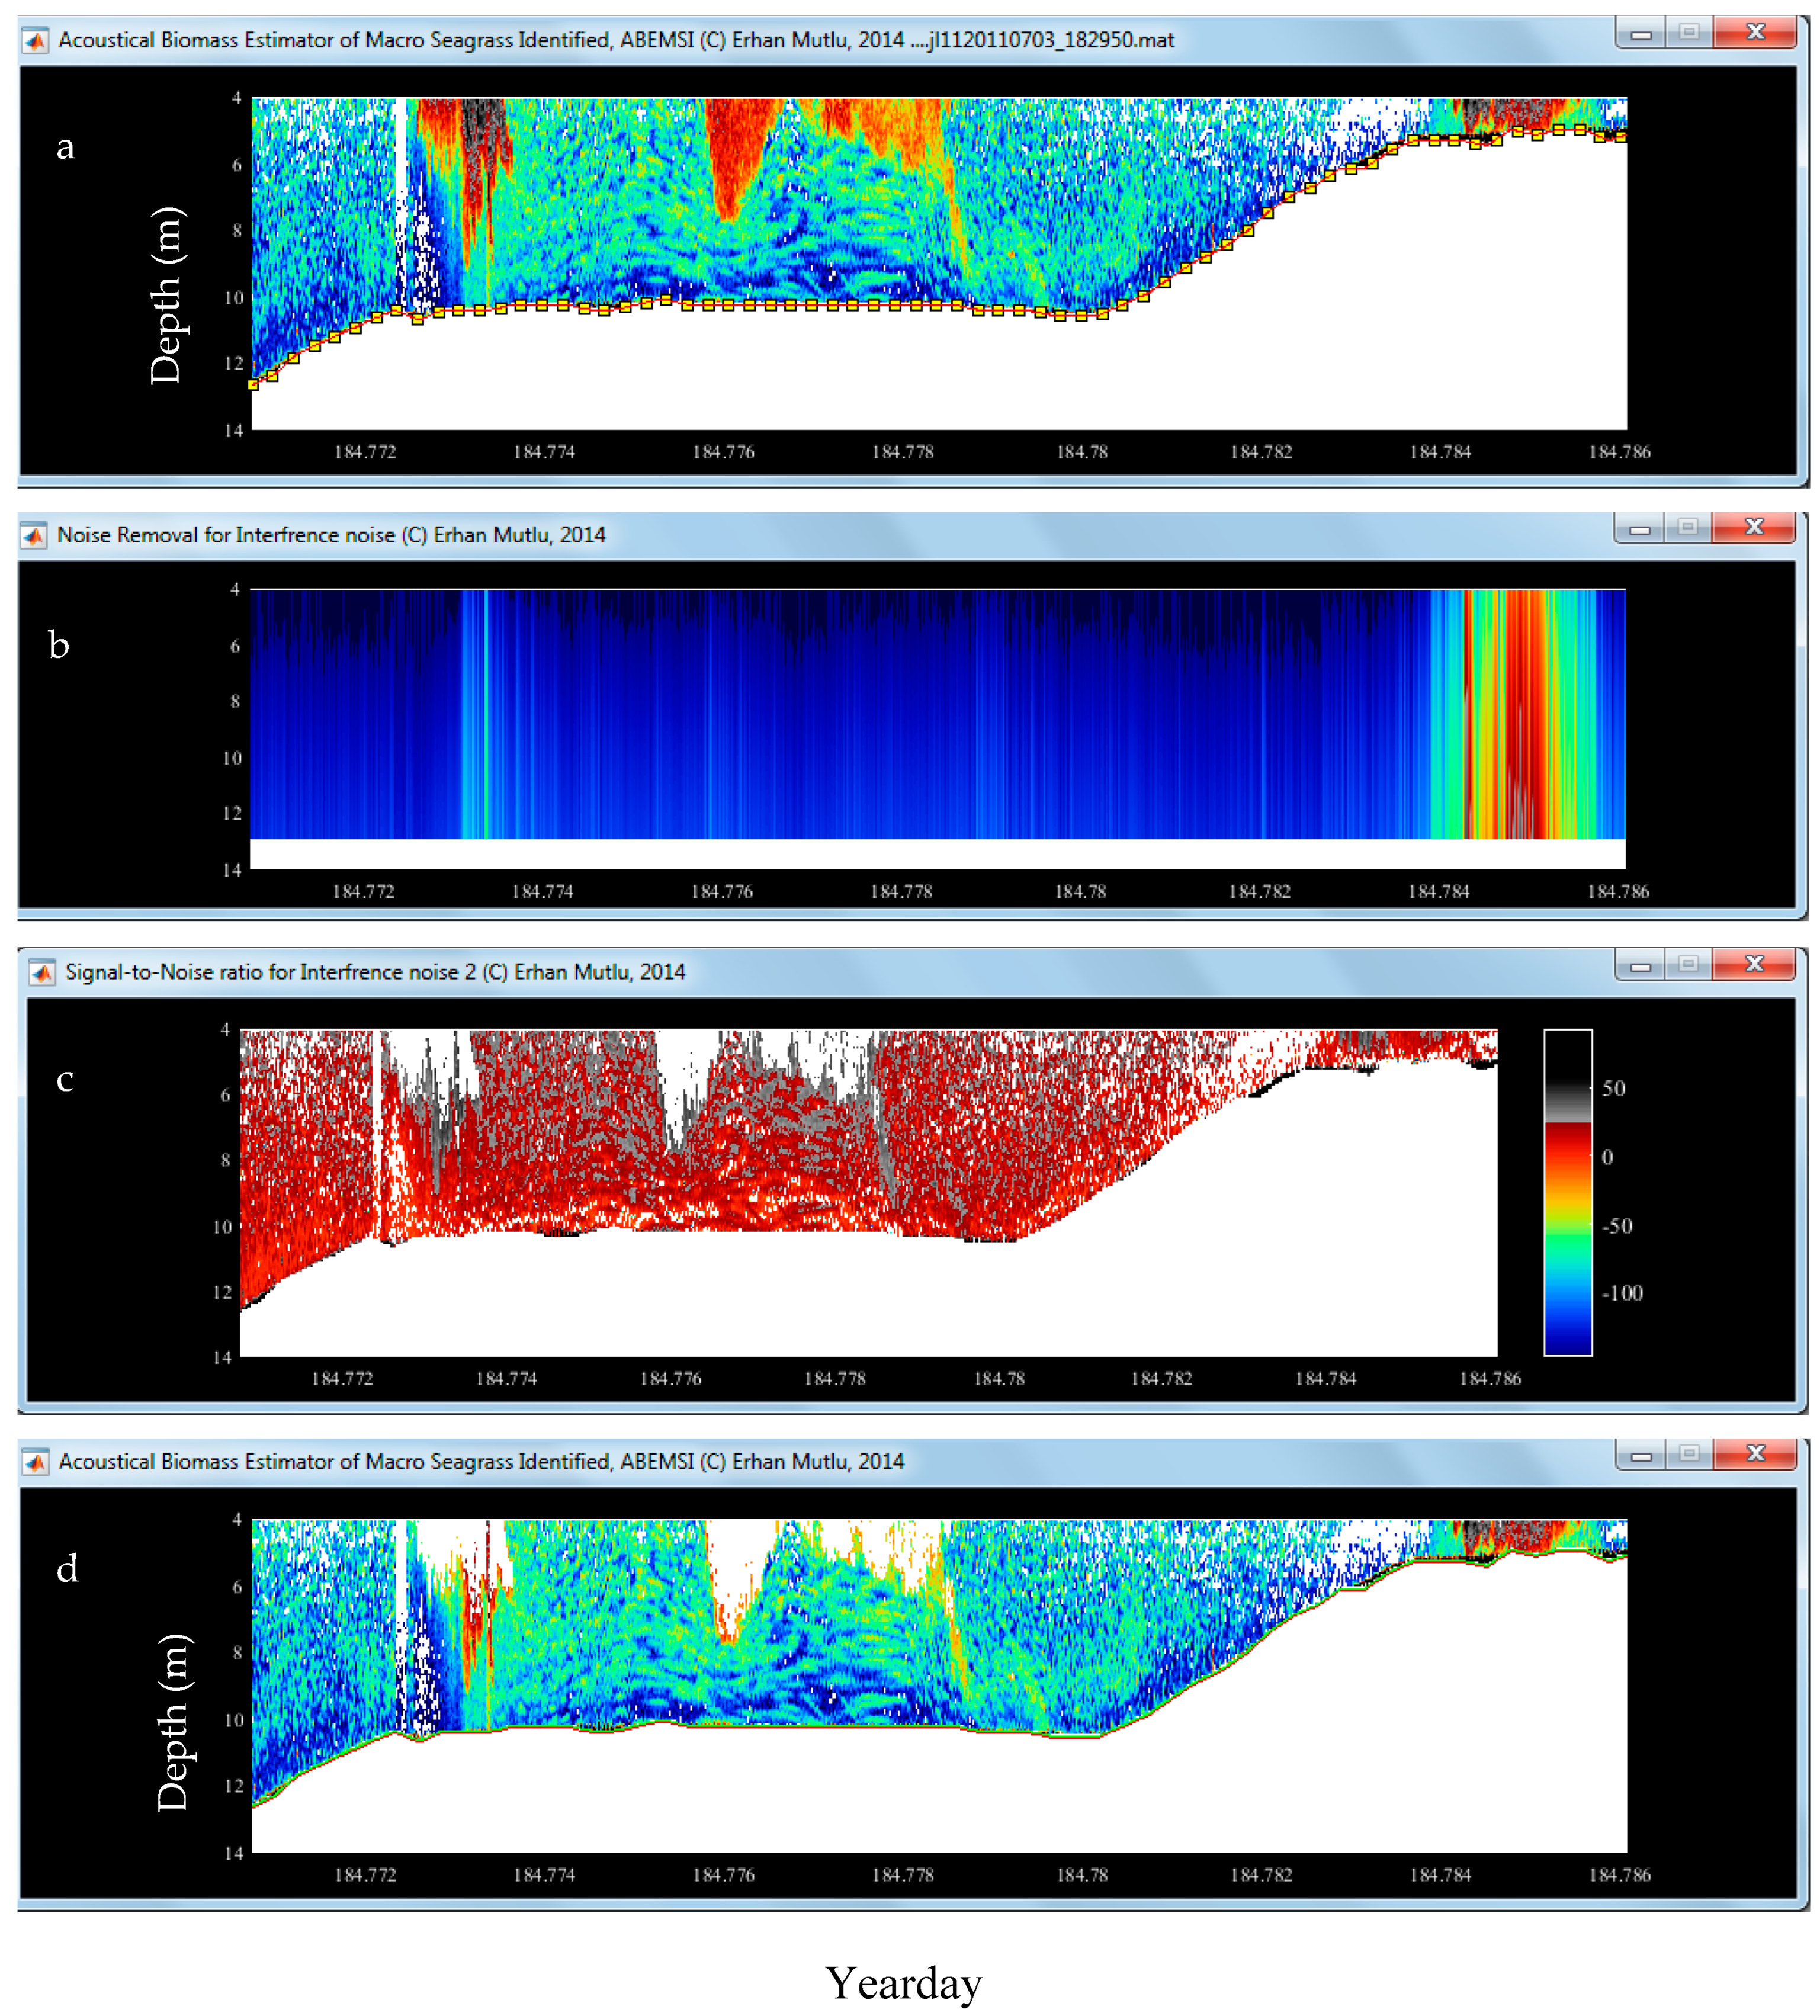Viewport: 1820px width, 2016px height.
Task: Click x-axis tick 184.772 in panel c
Action: [x=342, y=1379]
